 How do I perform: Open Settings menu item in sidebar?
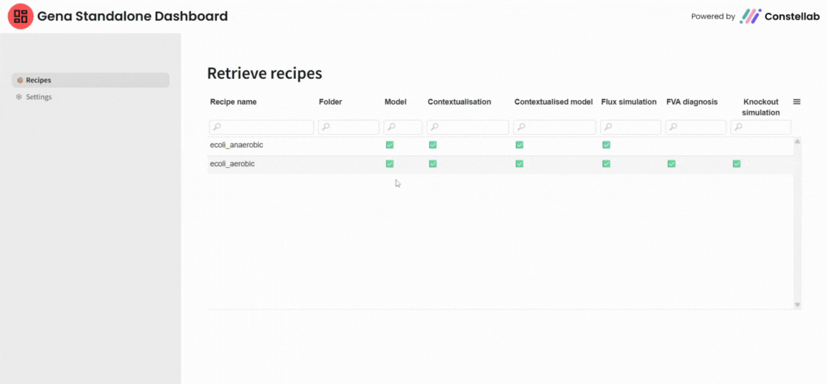(39, 97)
